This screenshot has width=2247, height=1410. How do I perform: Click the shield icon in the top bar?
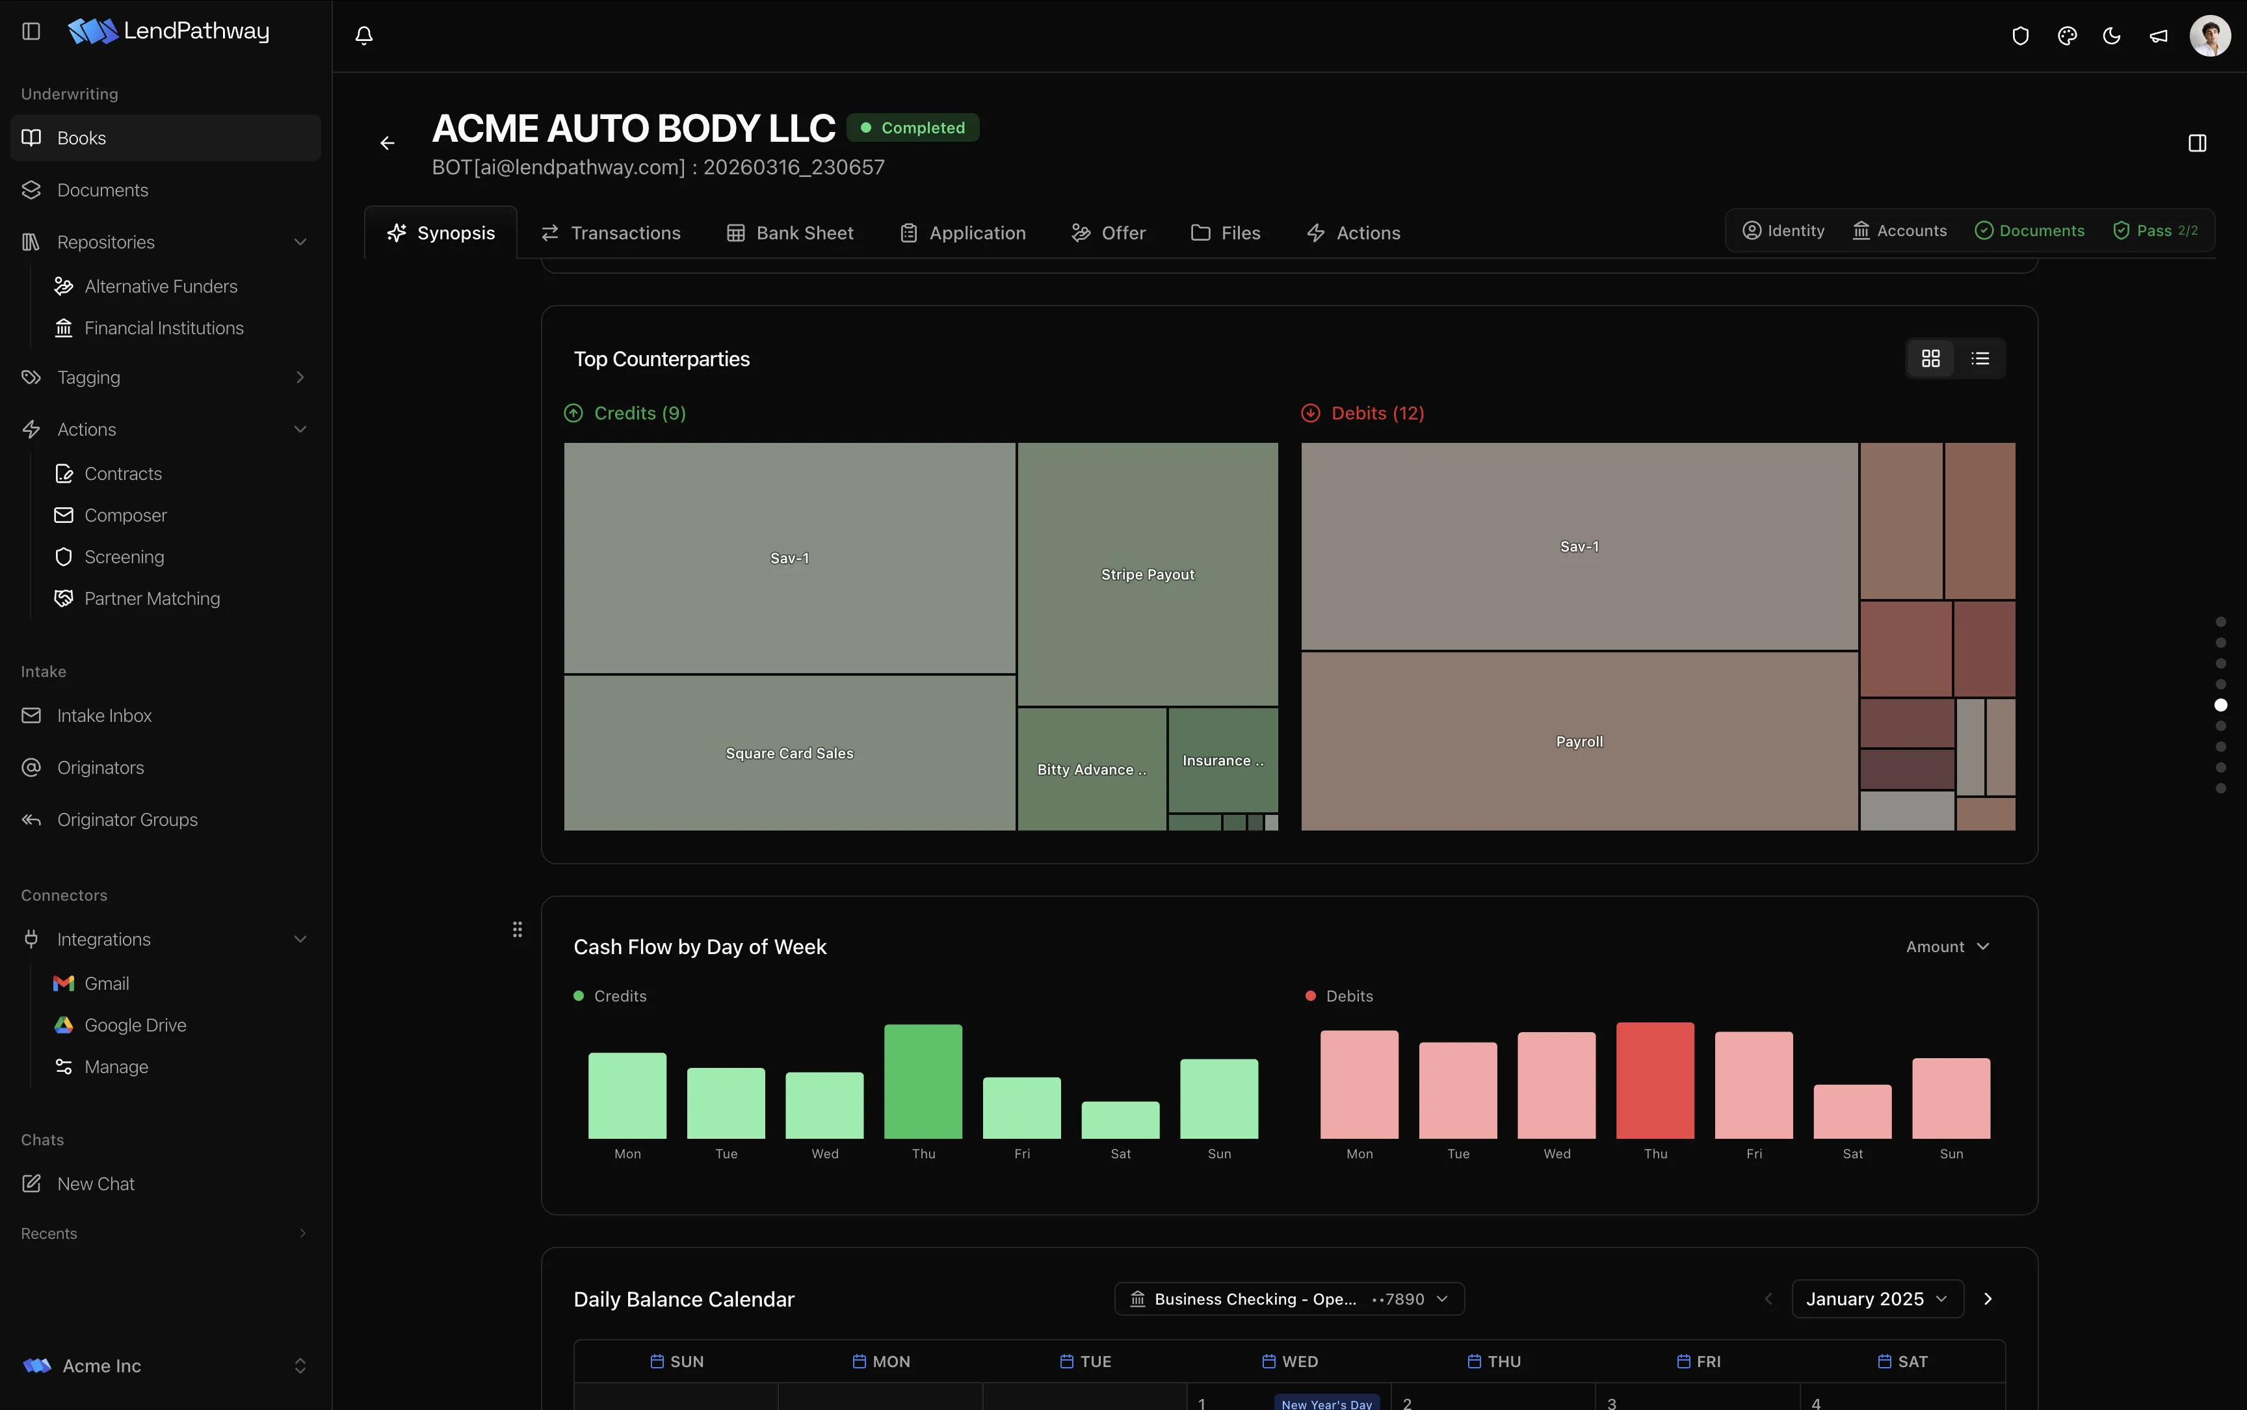point(2021,35)
